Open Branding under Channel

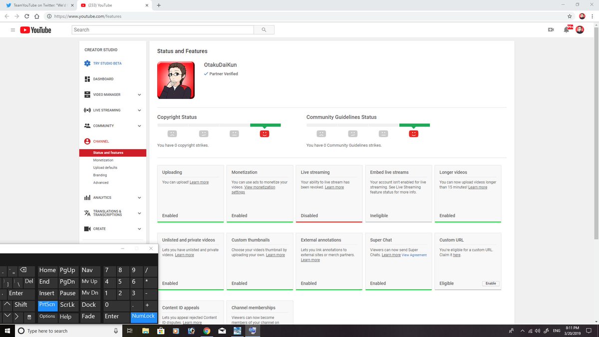pos(100,175)
